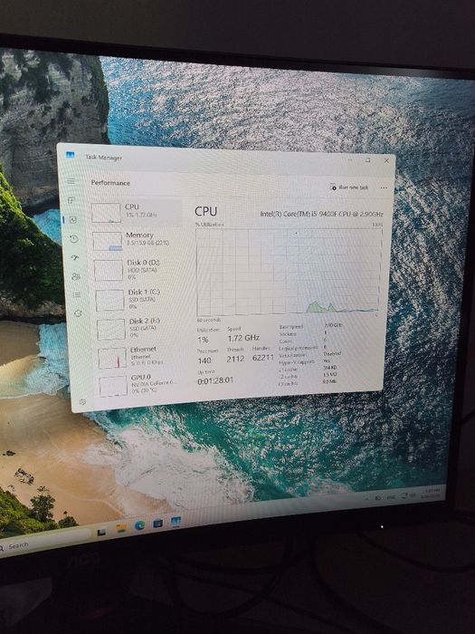Click the CPU utilization graph
Image resolution: width=475 pixels, height=634 pixels.
click(x=289, y=272)
